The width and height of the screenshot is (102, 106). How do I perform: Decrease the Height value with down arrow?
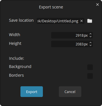coord(91,45)
